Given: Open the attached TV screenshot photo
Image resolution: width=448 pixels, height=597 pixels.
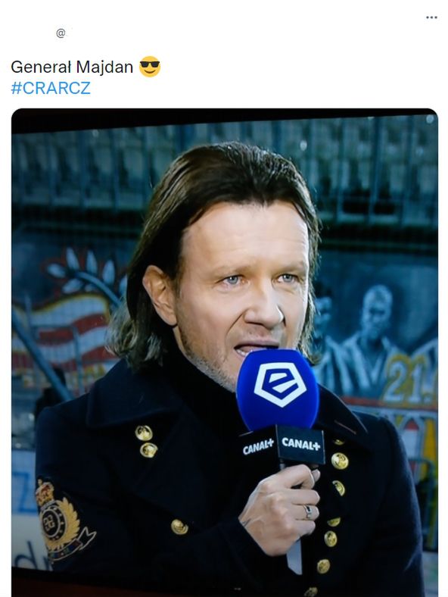Looking at the screenshot, I should 225,352.
